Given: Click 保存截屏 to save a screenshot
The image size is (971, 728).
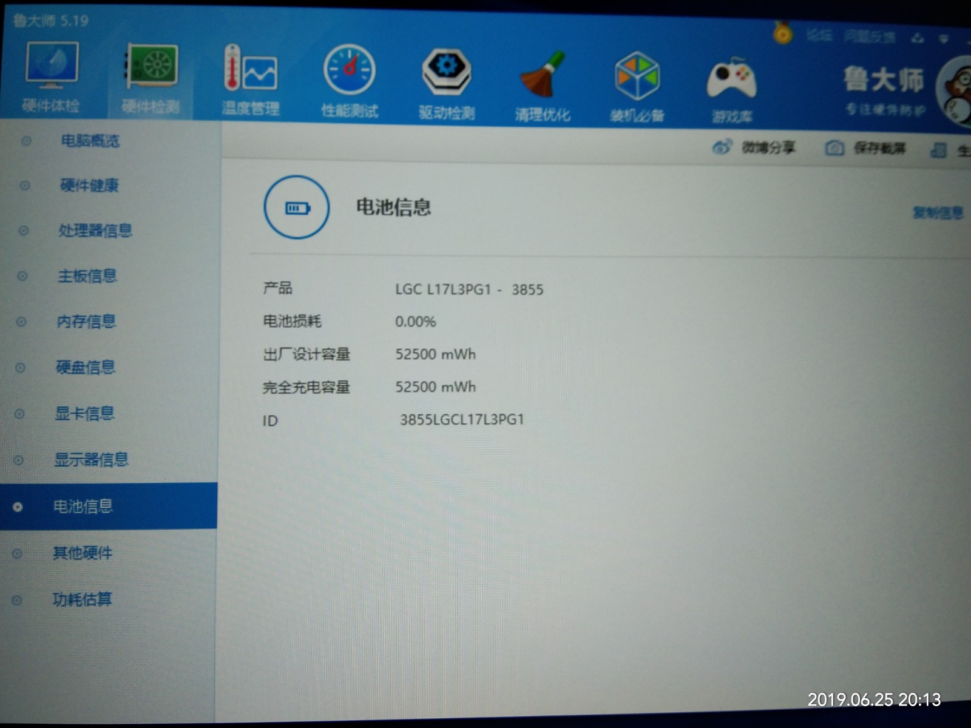Looking at the screenshot, I should tap(865, 148).
